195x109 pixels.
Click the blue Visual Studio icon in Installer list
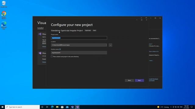(x=40, y=34)
